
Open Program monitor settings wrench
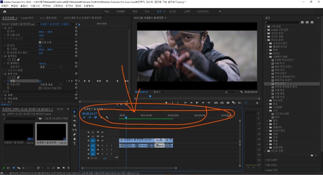tap(241, 92)
